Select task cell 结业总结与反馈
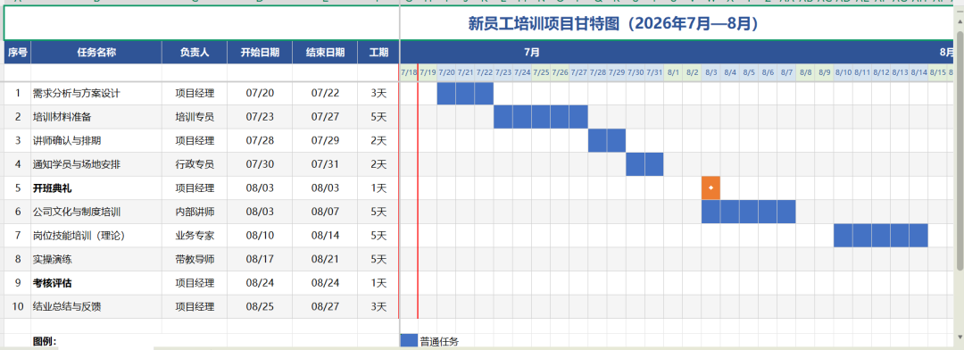This screenshot has height=350, width=964. 96,306
